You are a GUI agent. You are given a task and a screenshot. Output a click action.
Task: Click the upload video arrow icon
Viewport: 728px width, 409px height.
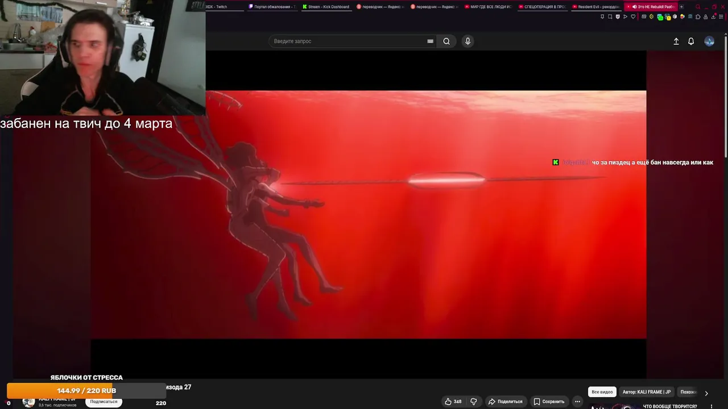coord(676,41)
